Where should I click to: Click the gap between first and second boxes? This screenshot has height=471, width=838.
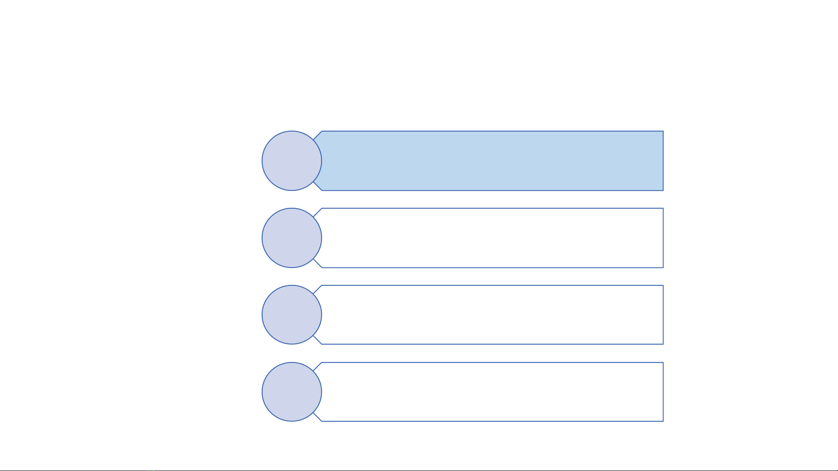pyautogui.click(x=492, y=200)
